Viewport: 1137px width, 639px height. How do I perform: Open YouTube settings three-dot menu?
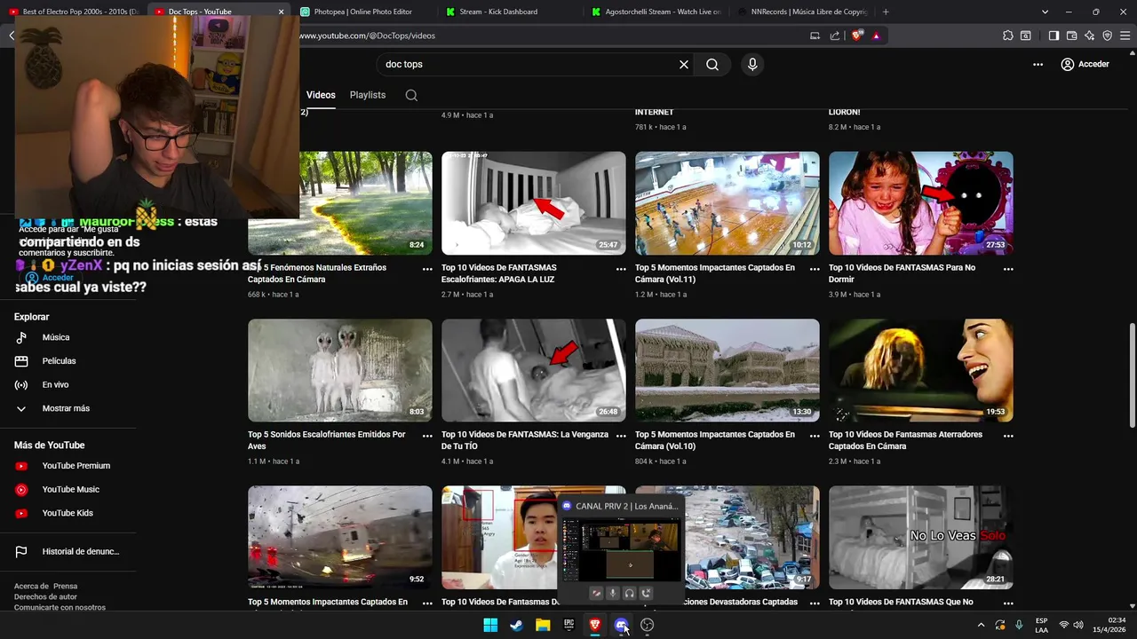coord(1038,64)
